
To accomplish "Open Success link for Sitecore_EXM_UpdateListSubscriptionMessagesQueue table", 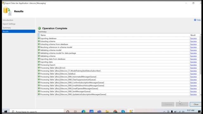I will pyautogui.click(x=193, y=94).
